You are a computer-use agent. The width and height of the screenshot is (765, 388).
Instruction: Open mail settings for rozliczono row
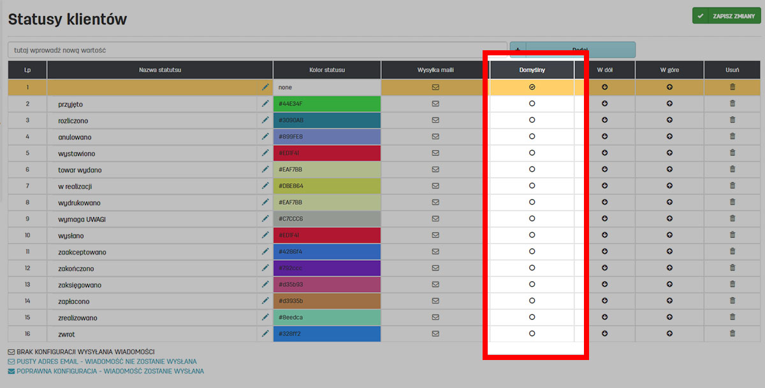435,120
